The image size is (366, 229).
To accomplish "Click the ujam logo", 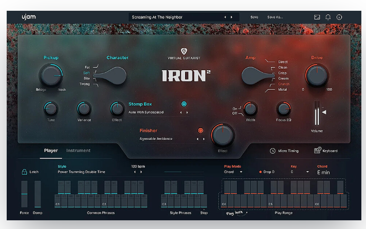I will pos(29,17).
